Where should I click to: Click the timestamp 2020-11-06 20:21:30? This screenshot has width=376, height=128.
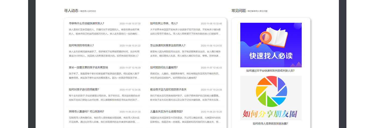pos(130,112)
